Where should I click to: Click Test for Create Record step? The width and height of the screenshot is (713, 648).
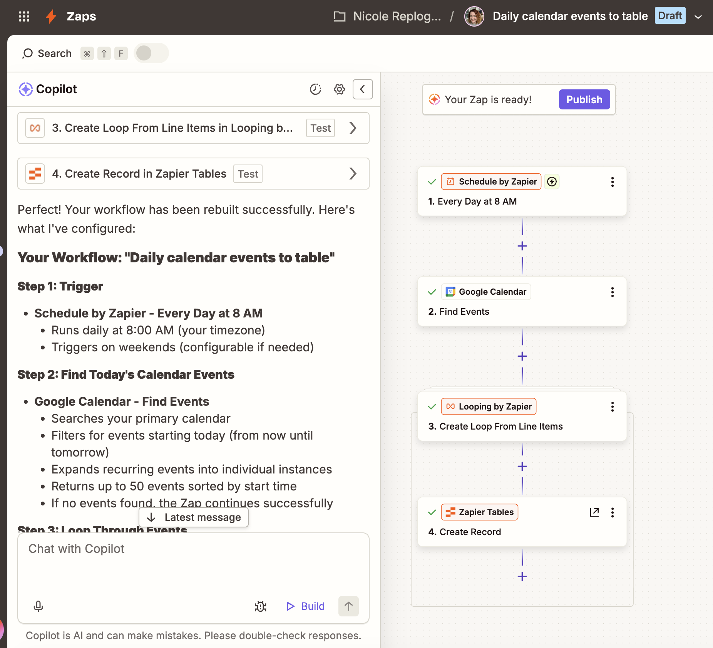tap(248, 174)
